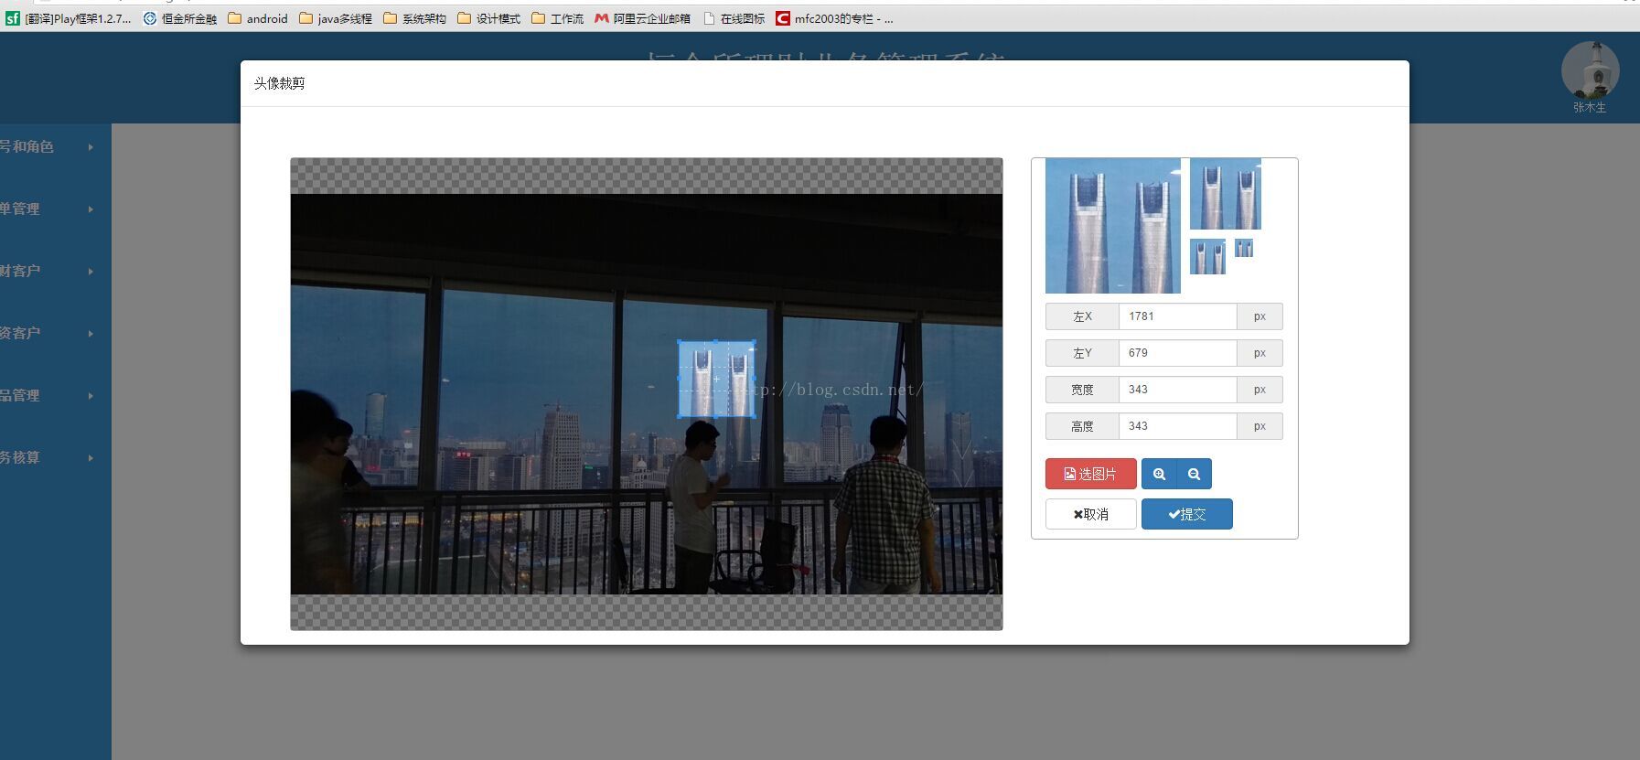Choose a picture with the 选图片 button

pos(1091,474)
